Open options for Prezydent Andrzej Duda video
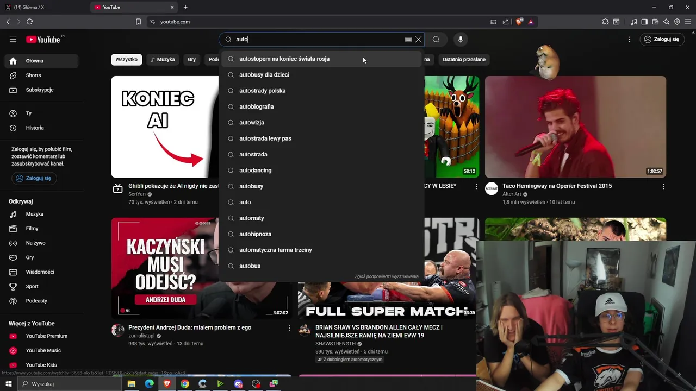This screenshot has width=696, height=391. tap(289, 328)
